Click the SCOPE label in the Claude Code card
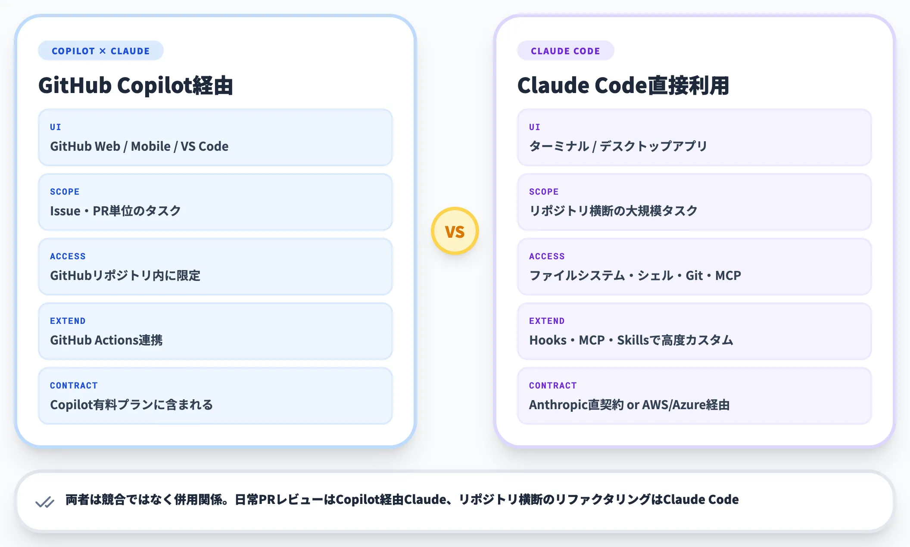The height and width of the screenshot is (547, 910). tap(544, 192)
